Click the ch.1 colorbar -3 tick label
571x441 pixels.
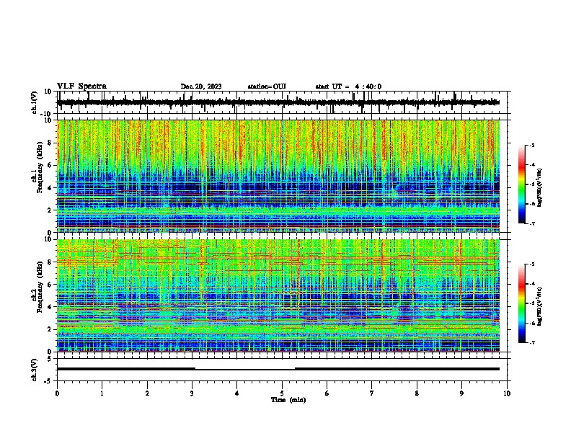pyautogui.click(x=532, y=146)
